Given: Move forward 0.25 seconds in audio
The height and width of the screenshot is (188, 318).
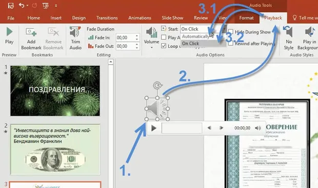Looking at the screenshot, I should click(221, 128).
